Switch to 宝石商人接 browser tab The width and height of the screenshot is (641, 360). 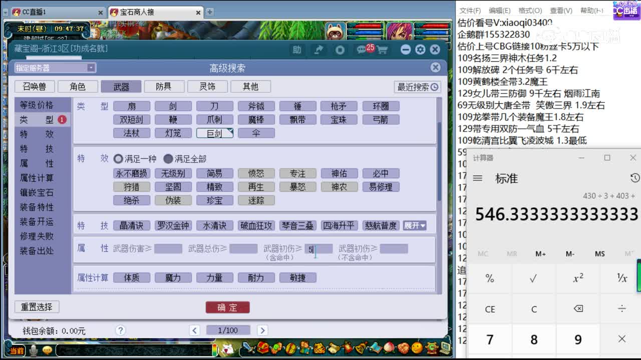coord(155,12)
